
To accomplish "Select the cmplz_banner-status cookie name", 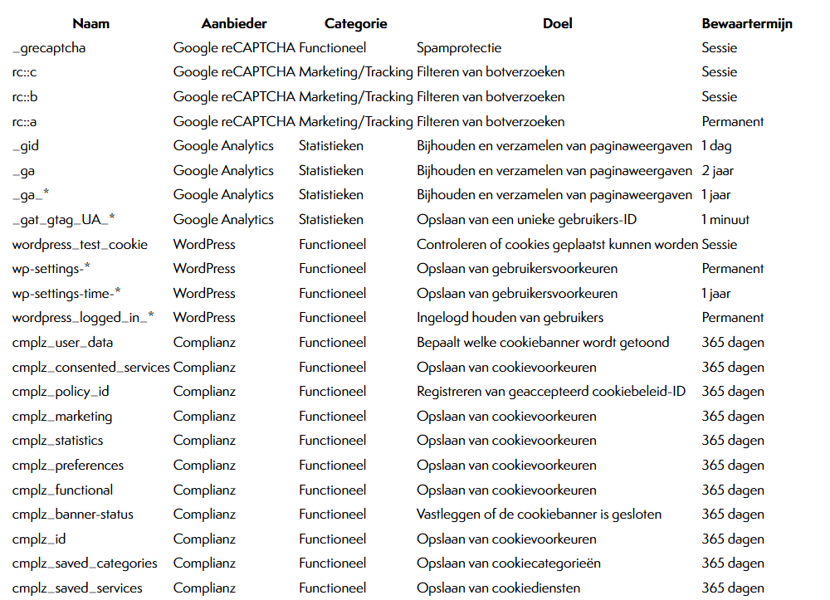I will pyautogui.click(x=72, y=515).
